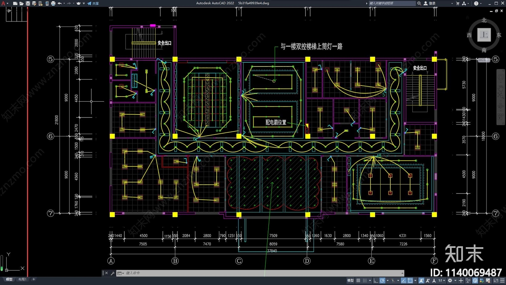Click the Open file folder icon
The image size is (506, 285).
click(x=22, y=3)
